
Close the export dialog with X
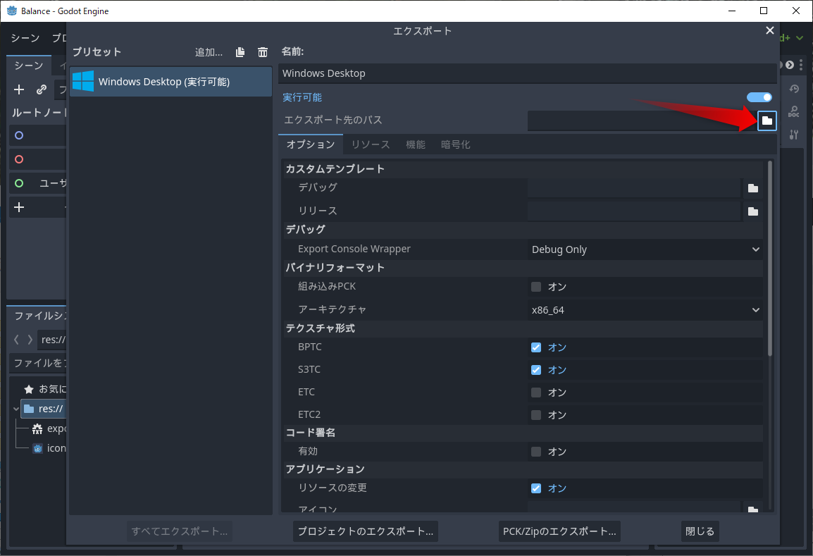[769, 30]
